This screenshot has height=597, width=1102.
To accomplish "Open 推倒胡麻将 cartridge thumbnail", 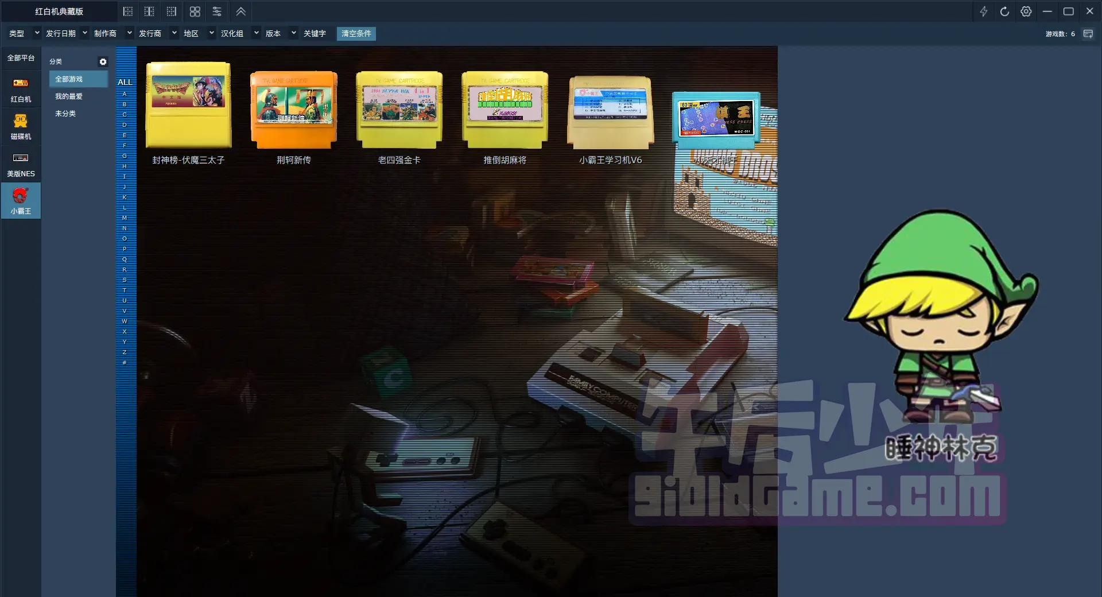I will coord(505,109).
